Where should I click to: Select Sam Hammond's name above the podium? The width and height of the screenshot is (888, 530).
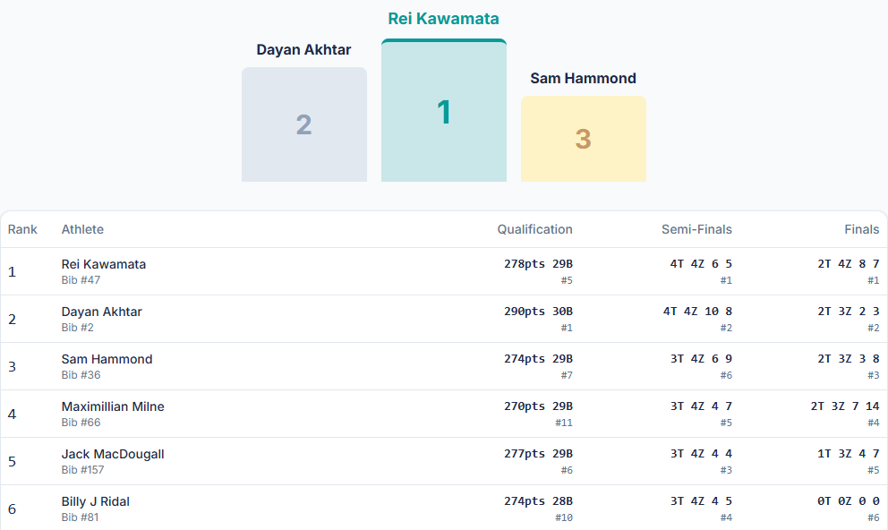coord(583,78)
